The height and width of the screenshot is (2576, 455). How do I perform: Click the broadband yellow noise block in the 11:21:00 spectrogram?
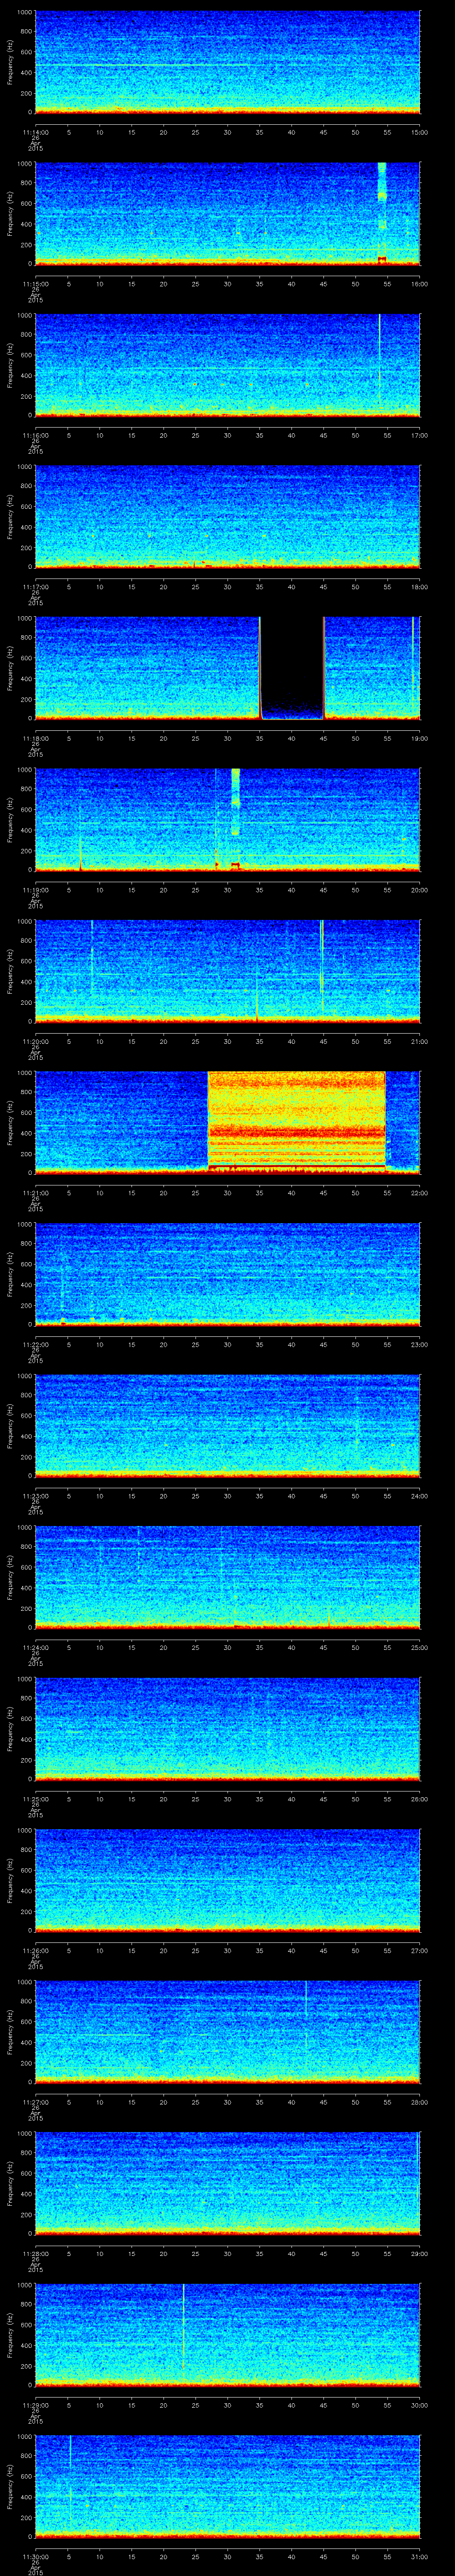296,1120
